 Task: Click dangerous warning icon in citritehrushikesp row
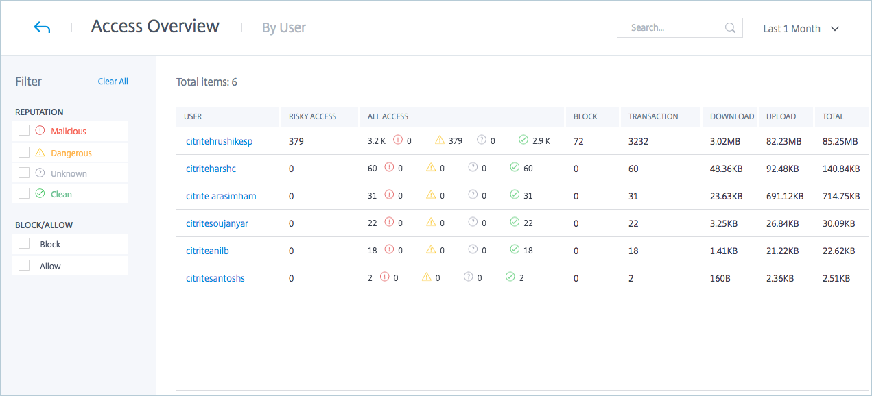pos(440,140)
